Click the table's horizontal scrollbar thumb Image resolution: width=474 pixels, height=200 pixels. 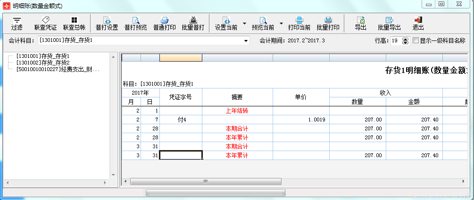tap(206, 181)
